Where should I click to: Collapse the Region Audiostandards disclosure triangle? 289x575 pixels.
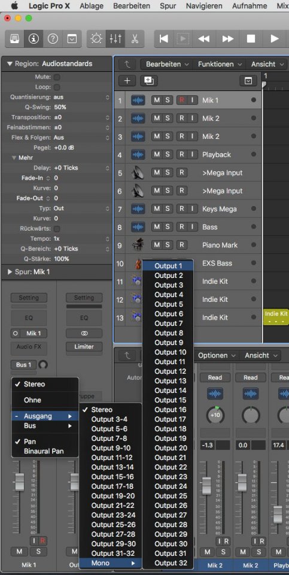click(x=10, y=64)
